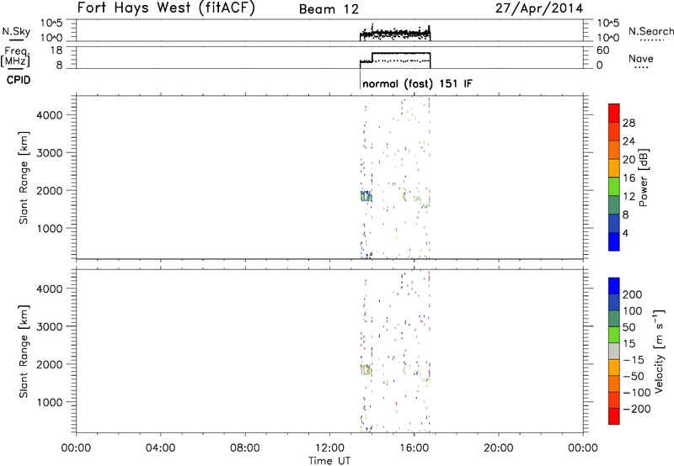674x466 pixels.
Task: Click the 'Power [dB]' colorbar label
Action: (643, 177)
